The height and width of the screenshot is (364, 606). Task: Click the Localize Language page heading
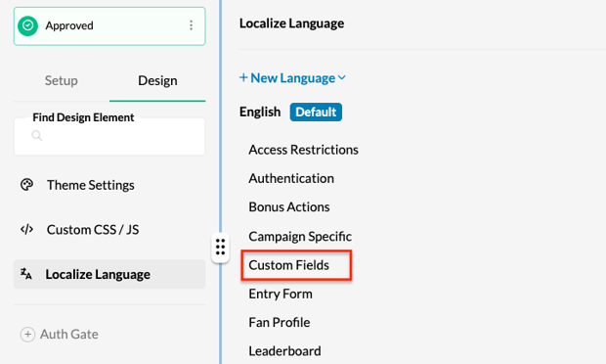(x=292, y=23)
